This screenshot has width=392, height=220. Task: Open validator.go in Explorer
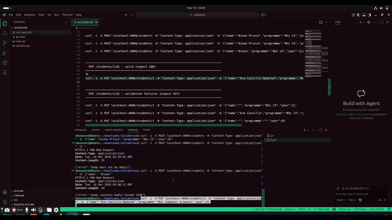click(23, 46)
